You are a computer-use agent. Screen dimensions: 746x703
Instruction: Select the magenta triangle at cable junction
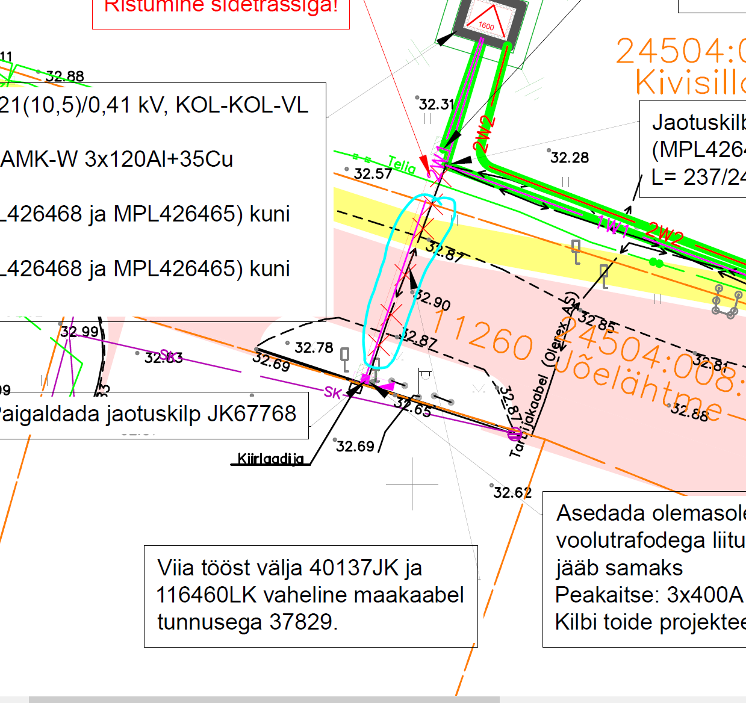click(x=387, y=386)
